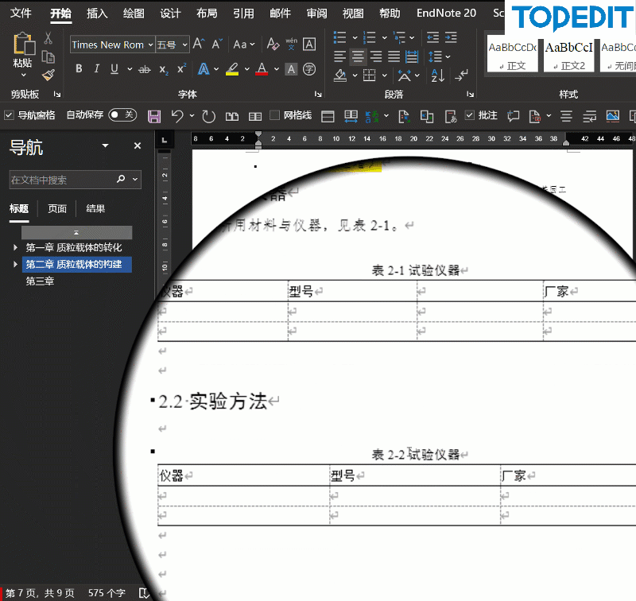Center align the paragraph
The width and height of the screenshot is (636, 601).
(358, 56)
